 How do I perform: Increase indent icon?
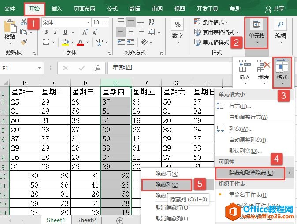[x=131, y=42]
